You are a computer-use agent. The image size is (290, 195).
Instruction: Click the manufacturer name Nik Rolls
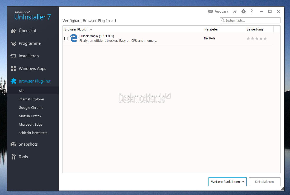pyautogui.click(x=210, y=38)
